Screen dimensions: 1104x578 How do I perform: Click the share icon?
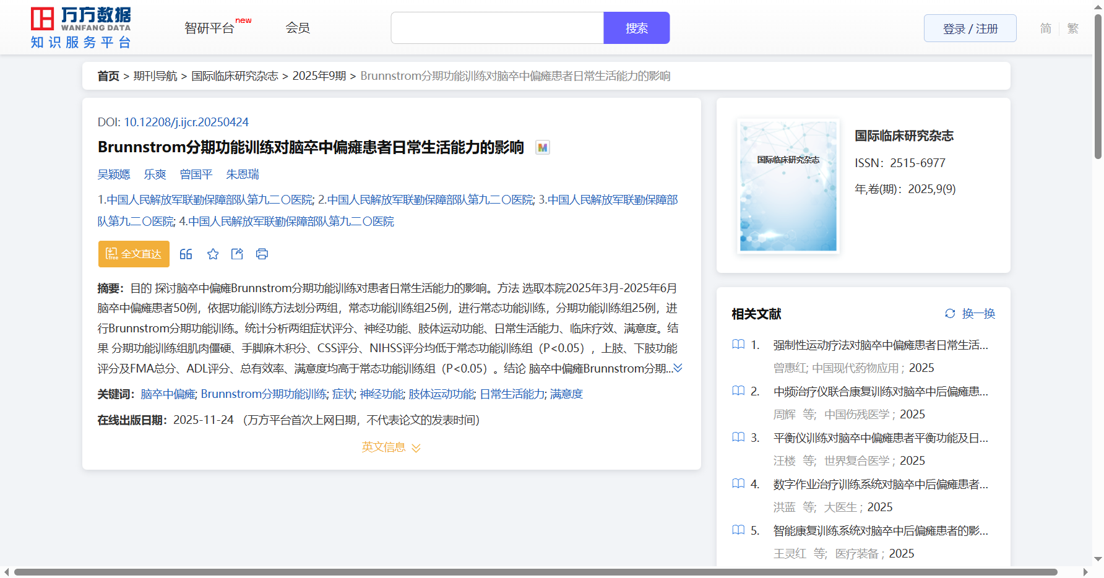[237, 254]
